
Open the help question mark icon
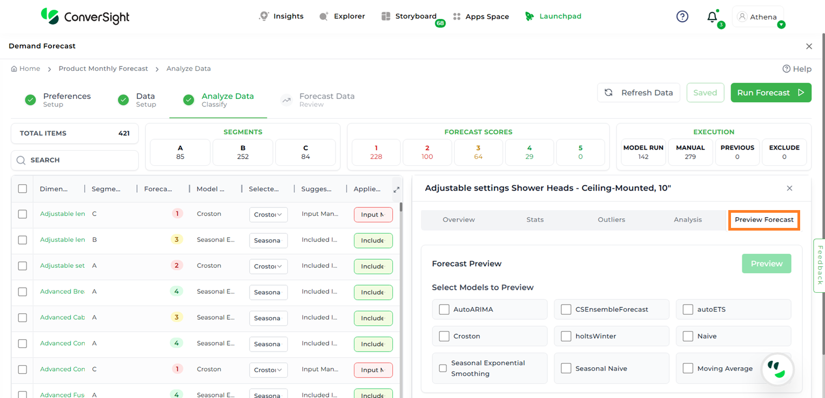pyautogui.click(x=682, y=17)
